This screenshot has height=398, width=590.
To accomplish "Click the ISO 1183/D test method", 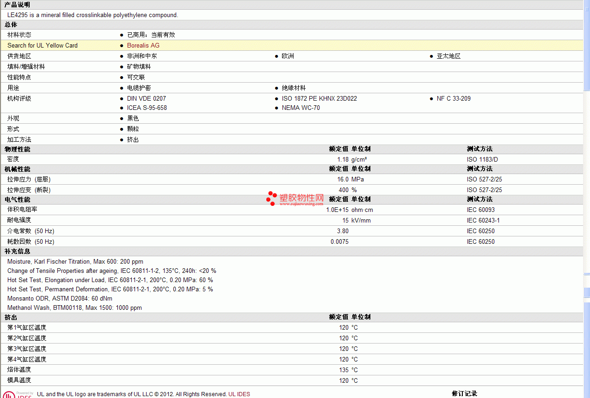I will pyautogui.click(x=482, y=159).
